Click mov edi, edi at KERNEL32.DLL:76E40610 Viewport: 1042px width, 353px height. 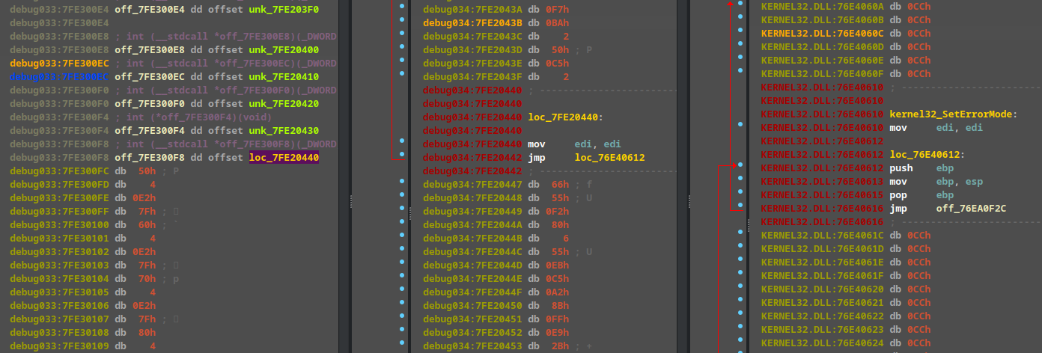tap(936, 128)
